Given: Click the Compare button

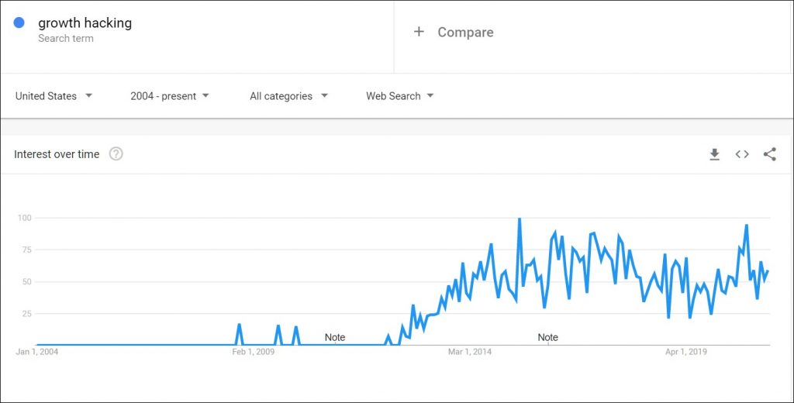Looking at the screenshot, I should pyautogui.click(x=464, y=32).
